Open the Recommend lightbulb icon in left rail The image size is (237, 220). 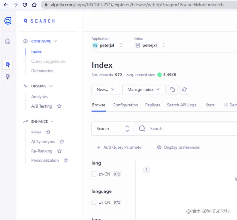pos(8,76)
